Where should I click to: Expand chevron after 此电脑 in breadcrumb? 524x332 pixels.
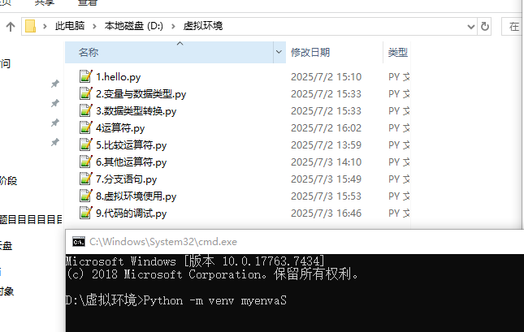pyautogui.click(x=94, y=27)
